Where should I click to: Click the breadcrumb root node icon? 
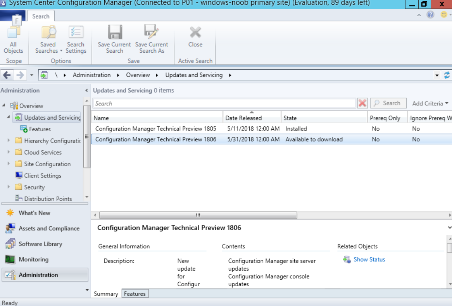[x=44, y=75]
